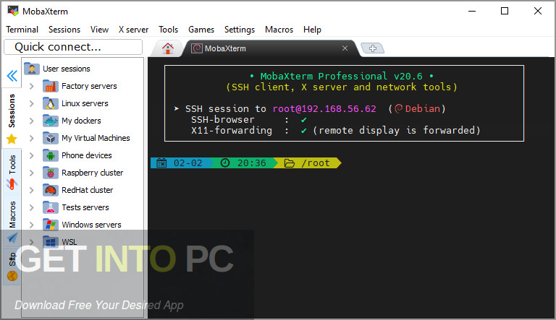Select RedHat cluster label in tree
The width and height of the screenshot is (556, 320).
click(x=87, y=190)
